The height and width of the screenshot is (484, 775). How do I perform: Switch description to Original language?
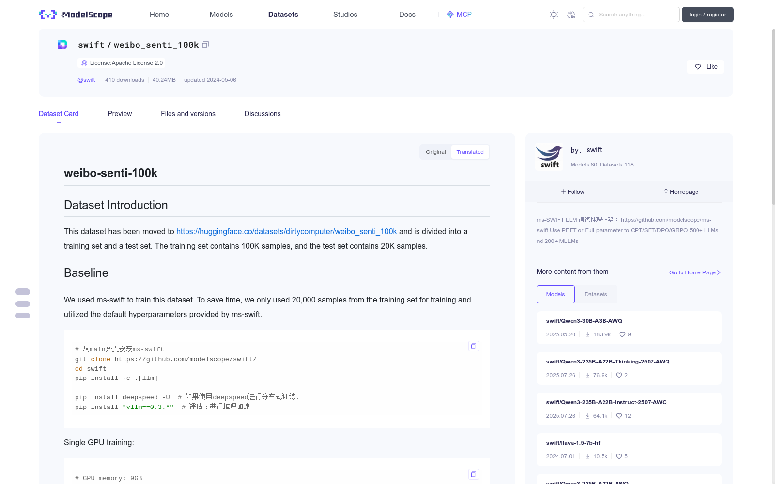[x=435, y=152]
